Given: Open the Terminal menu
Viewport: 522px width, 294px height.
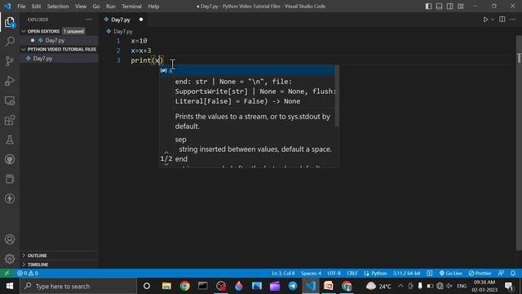Looking at the screenshot, I should pyautogui.click(x=131, y=7).
